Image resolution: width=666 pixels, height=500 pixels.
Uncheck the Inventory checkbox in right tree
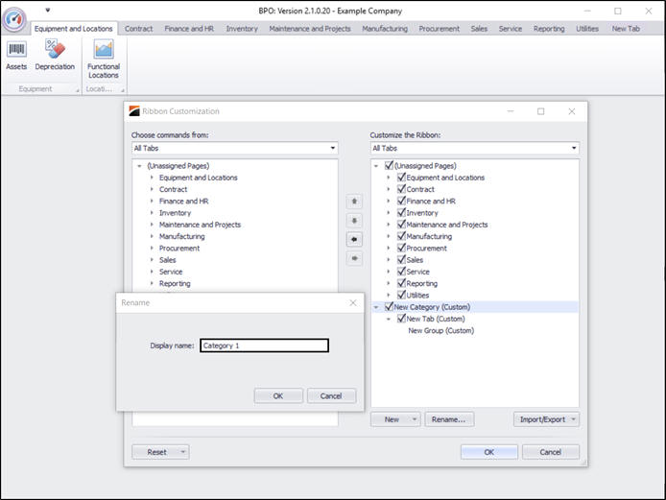click(401, 212)
